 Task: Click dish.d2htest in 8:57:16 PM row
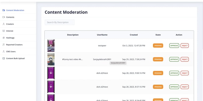tap(102, 87)
